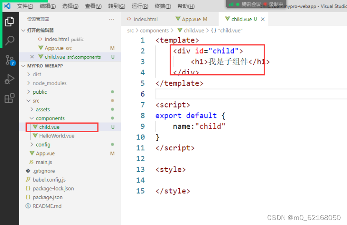347x225 pixels.
Task: Open the Search view in activity bar
Action: pyautogui.click(x=10, y=40)
